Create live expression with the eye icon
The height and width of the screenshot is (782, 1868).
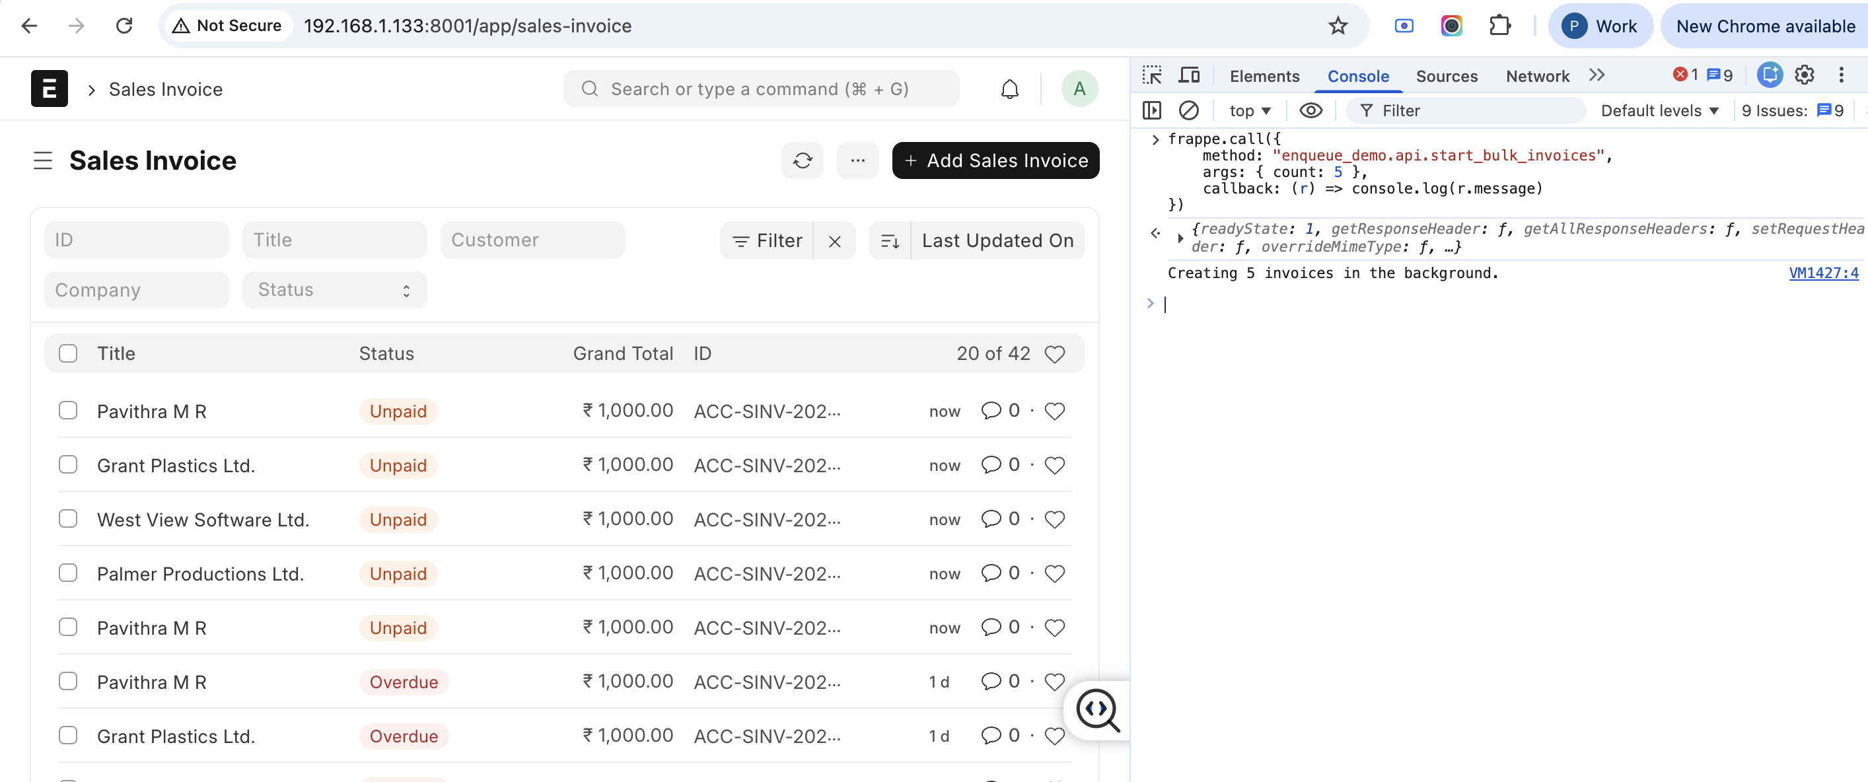(x=1311, y=110)
